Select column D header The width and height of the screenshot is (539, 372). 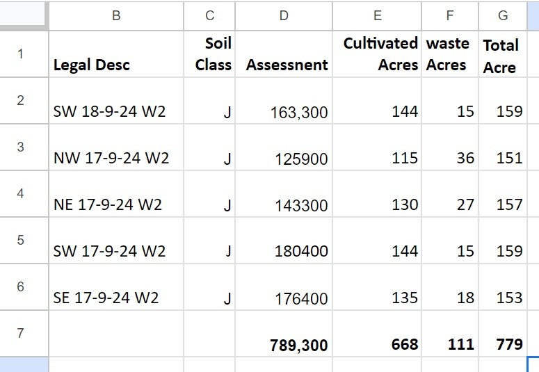point(284,16)
